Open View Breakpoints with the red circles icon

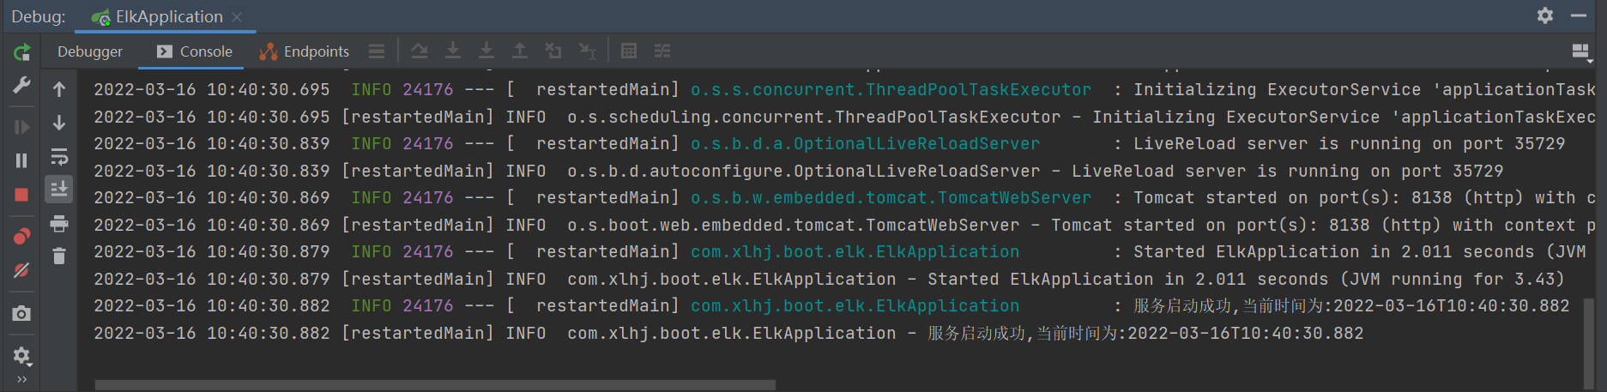21,236
